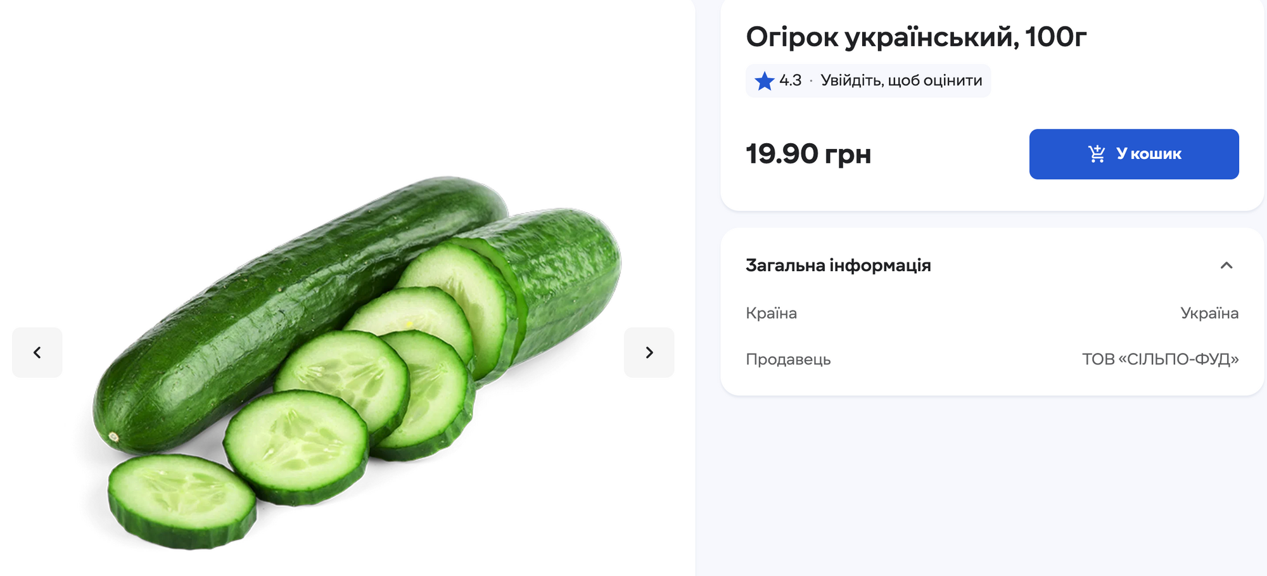The image size is (1267, 576).
Task: Click the star next to the 4.3 rating
Action: [x=765, y=80]
